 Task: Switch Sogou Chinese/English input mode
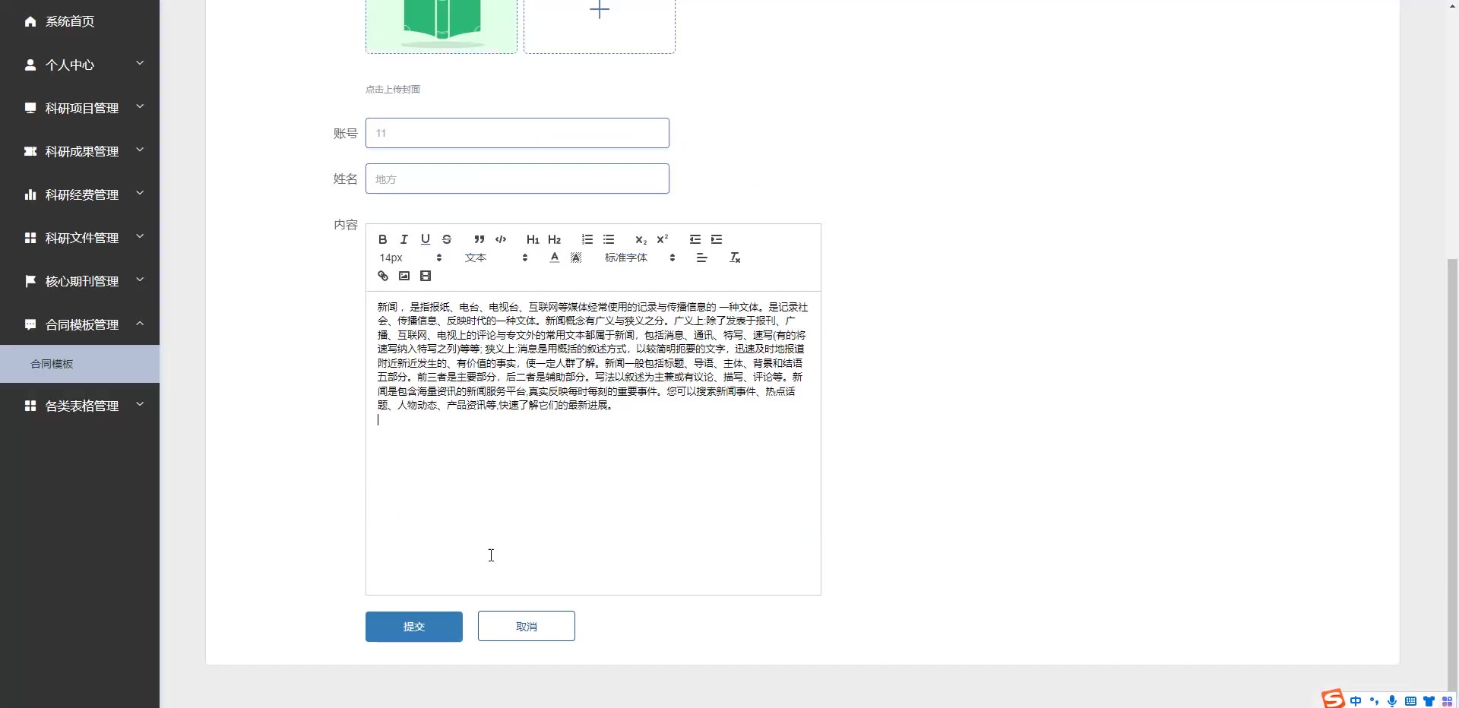[1356, 701]
